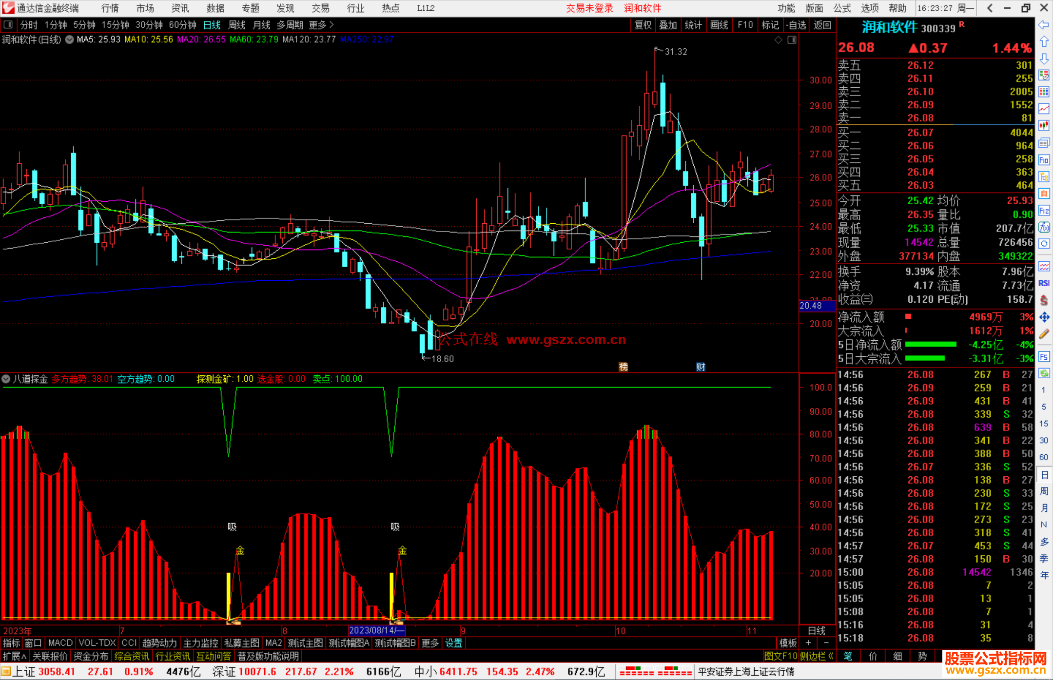
Task: Click the F10 icon in right sidebar
Action: [1044, 160]
